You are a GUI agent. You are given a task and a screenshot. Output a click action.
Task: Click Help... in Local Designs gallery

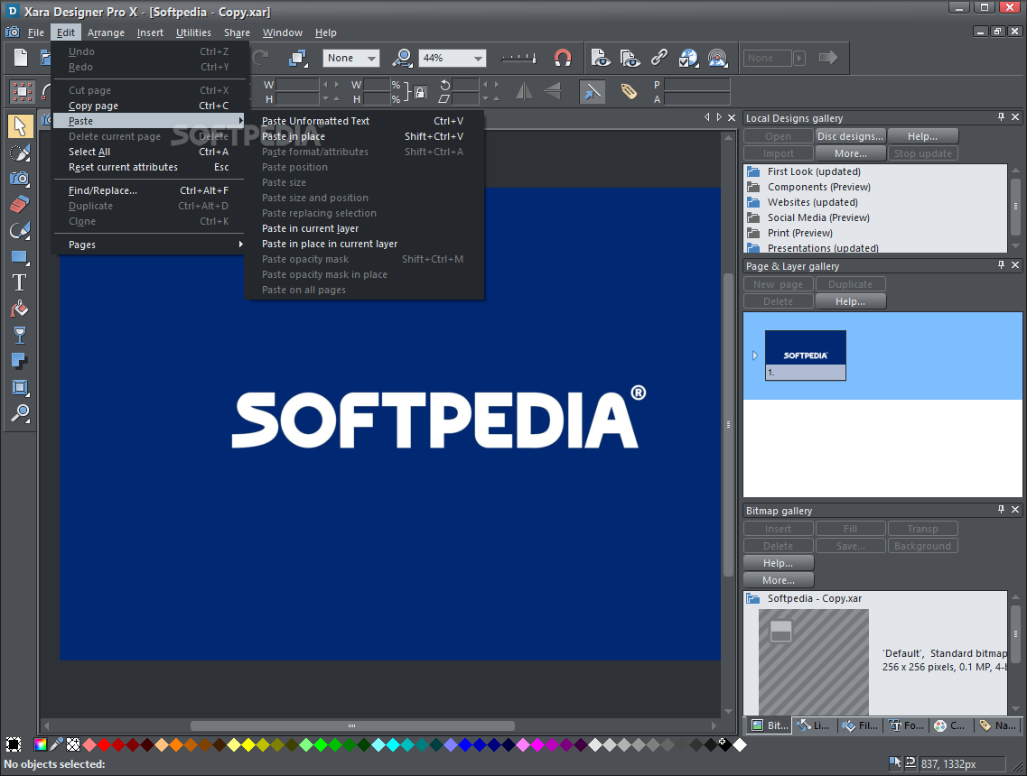tap(922, 136)
